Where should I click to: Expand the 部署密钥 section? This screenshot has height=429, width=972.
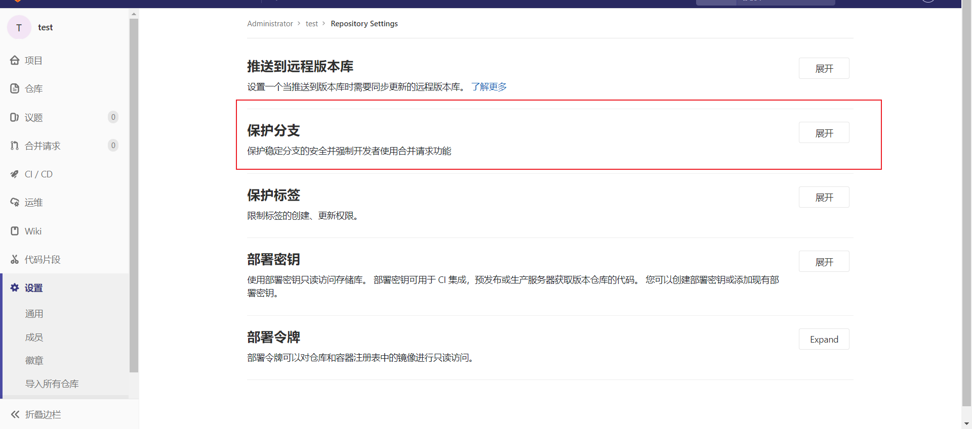pyautogui.click(x=824, y=261)
